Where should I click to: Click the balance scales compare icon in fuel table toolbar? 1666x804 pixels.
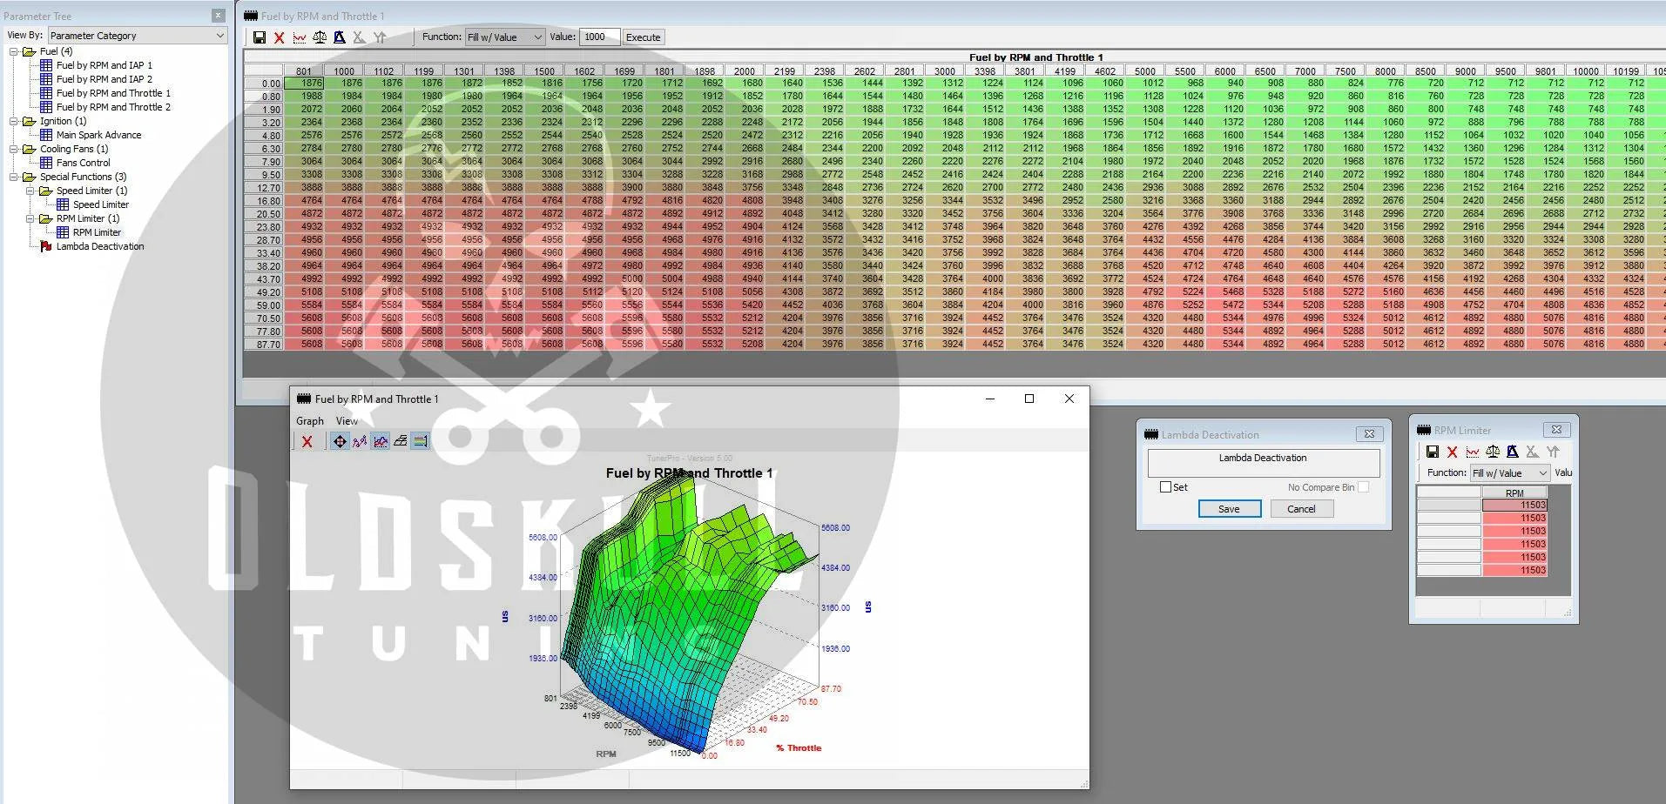[320, 37]
